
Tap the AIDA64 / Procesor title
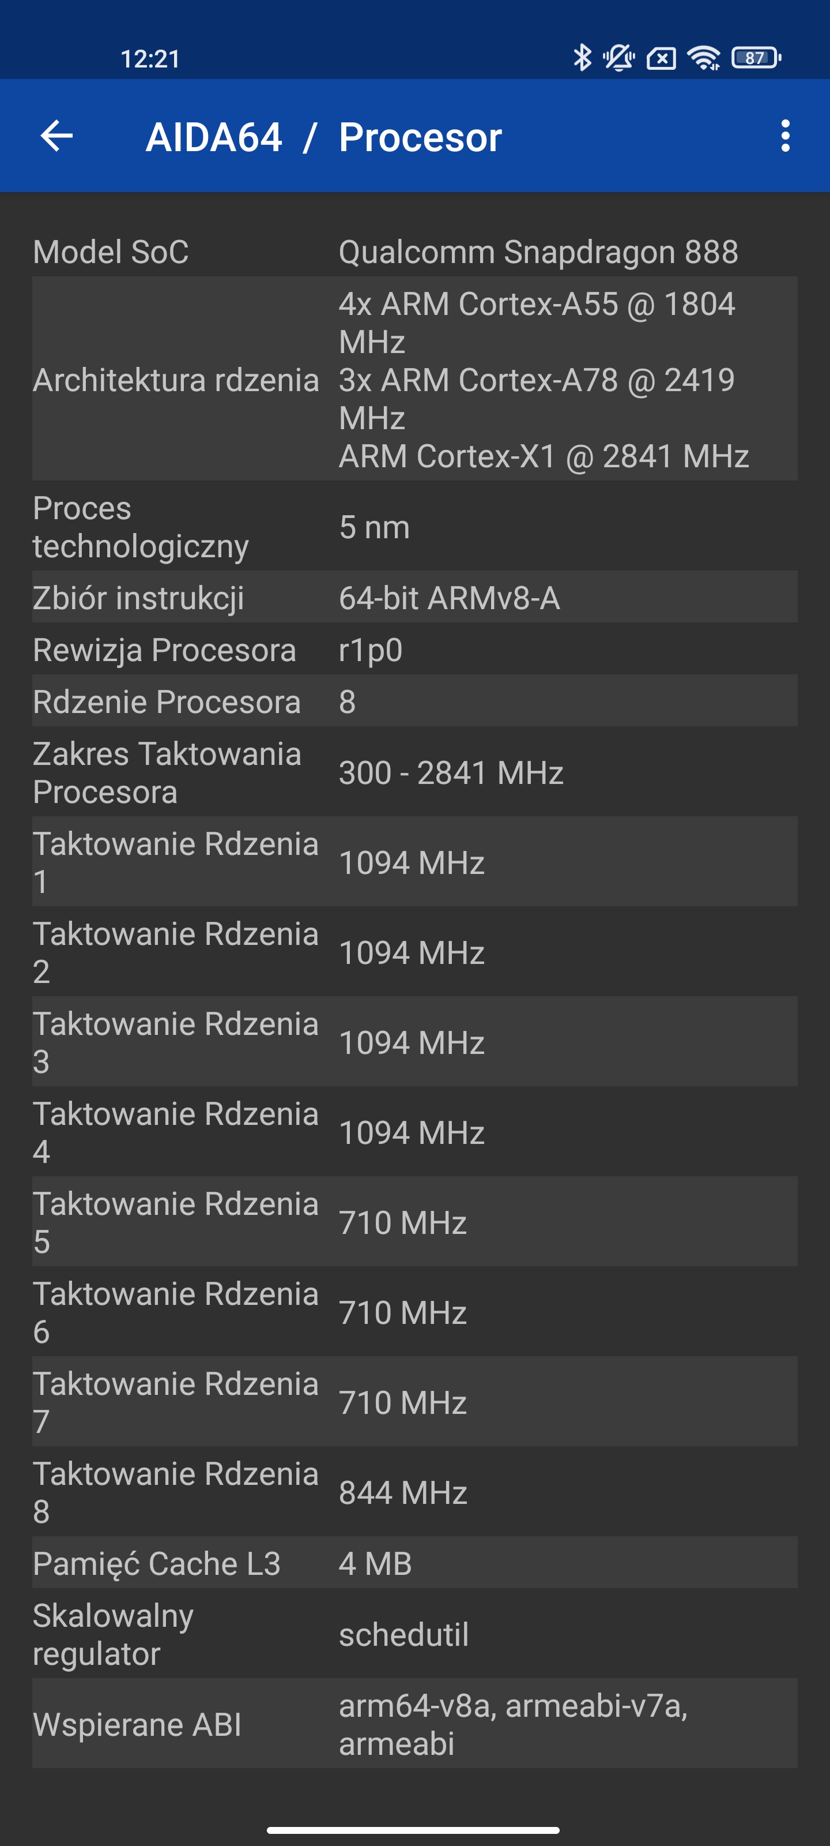(x=324, y=137)
